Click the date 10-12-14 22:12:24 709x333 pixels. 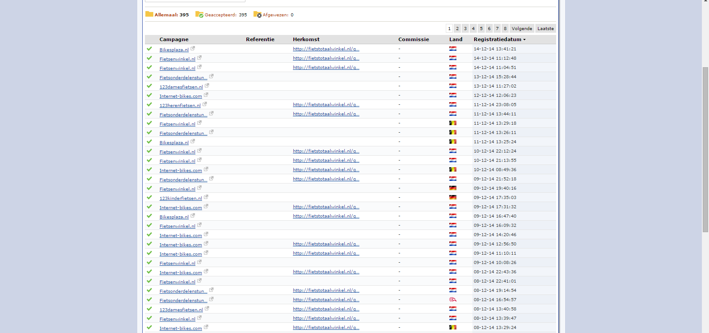(495, 151)
